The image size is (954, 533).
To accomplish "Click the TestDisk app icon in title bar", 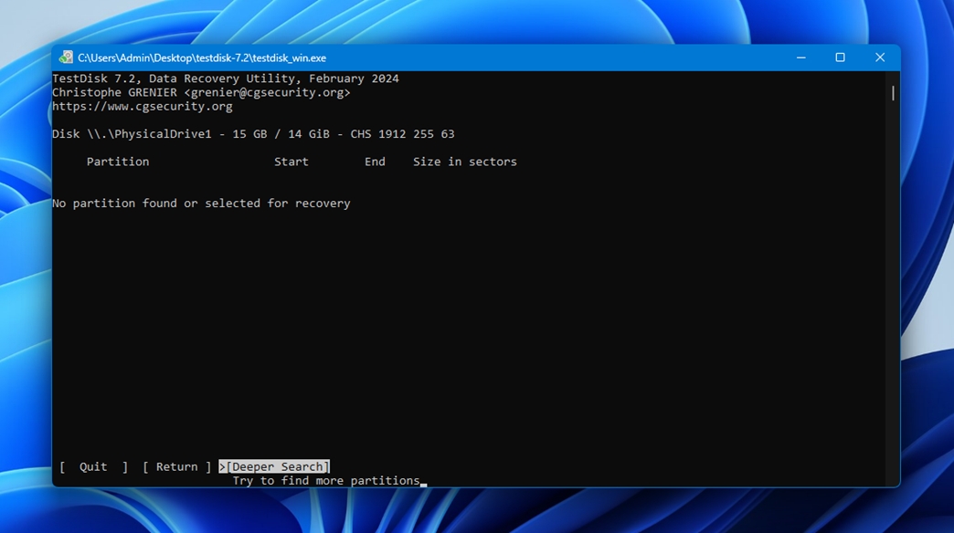I will (66, 57).
